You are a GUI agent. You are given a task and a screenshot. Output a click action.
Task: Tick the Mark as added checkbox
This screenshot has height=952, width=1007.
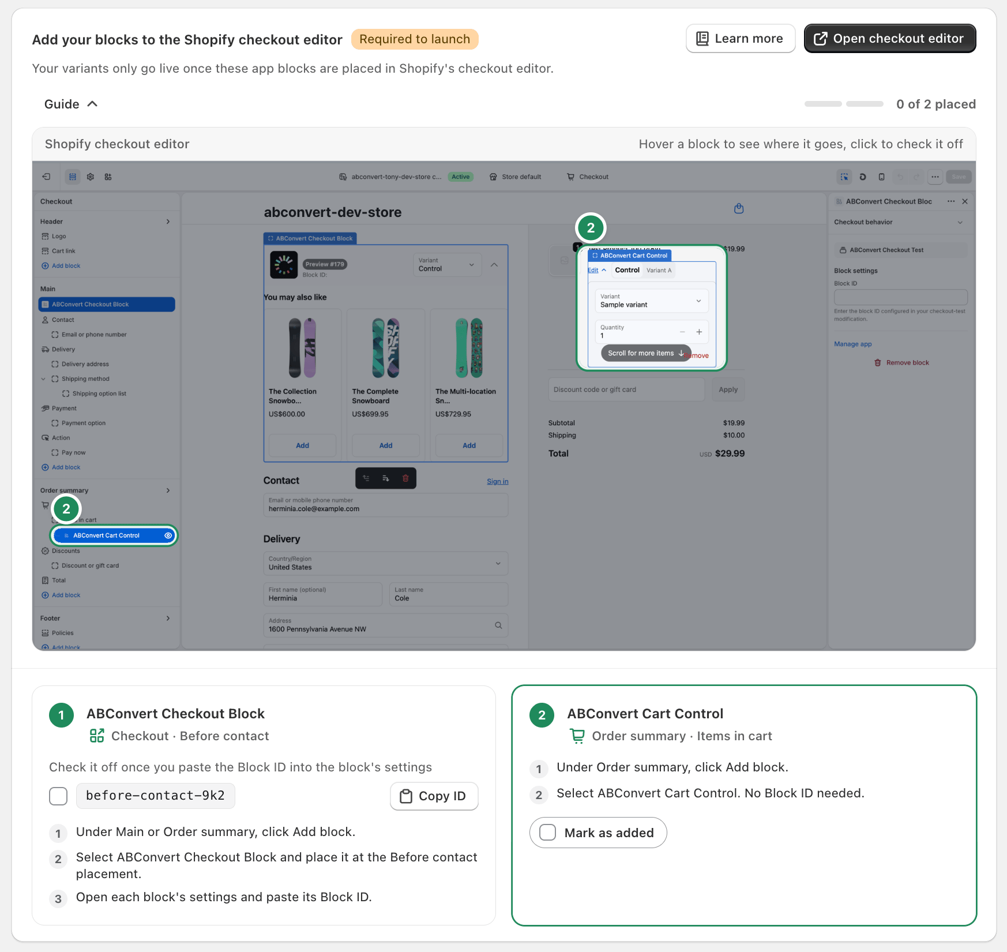click(x=547, y=833)
